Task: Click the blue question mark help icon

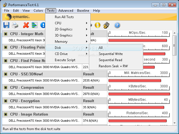Action: click(x=117, y=25)
